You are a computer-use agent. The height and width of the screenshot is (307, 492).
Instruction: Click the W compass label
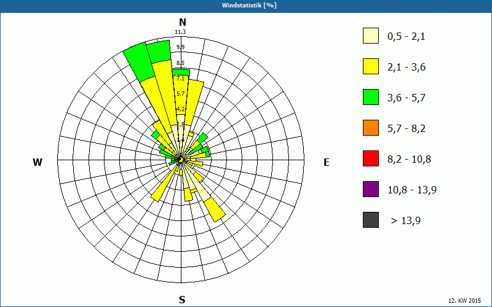38,162
